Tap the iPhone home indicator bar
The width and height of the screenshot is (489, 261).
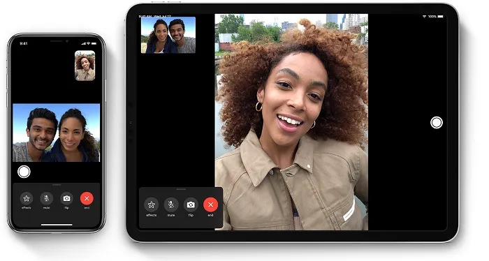coord(57,224)
